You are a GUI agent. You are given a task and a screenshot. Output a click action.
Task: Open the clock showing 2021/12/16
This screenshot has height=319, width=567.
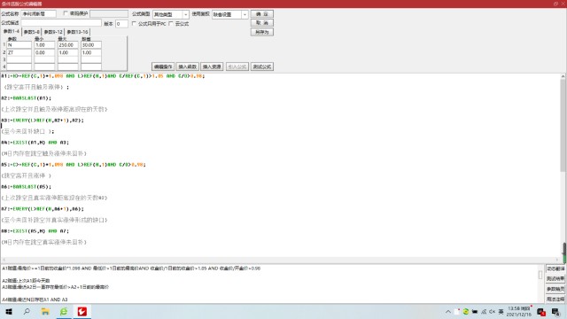click(x=519, y=312)
